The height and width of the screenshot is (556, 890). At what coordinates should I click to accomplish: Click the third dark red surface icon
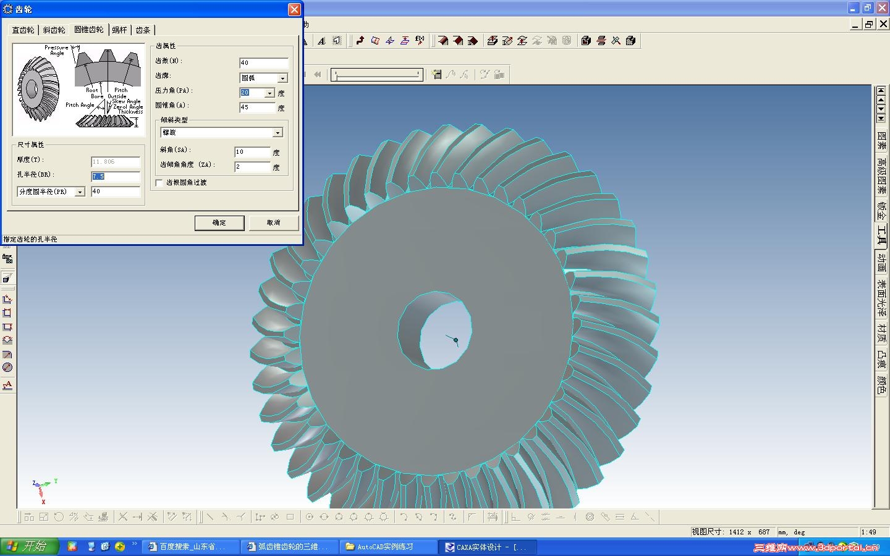[473, 41]
